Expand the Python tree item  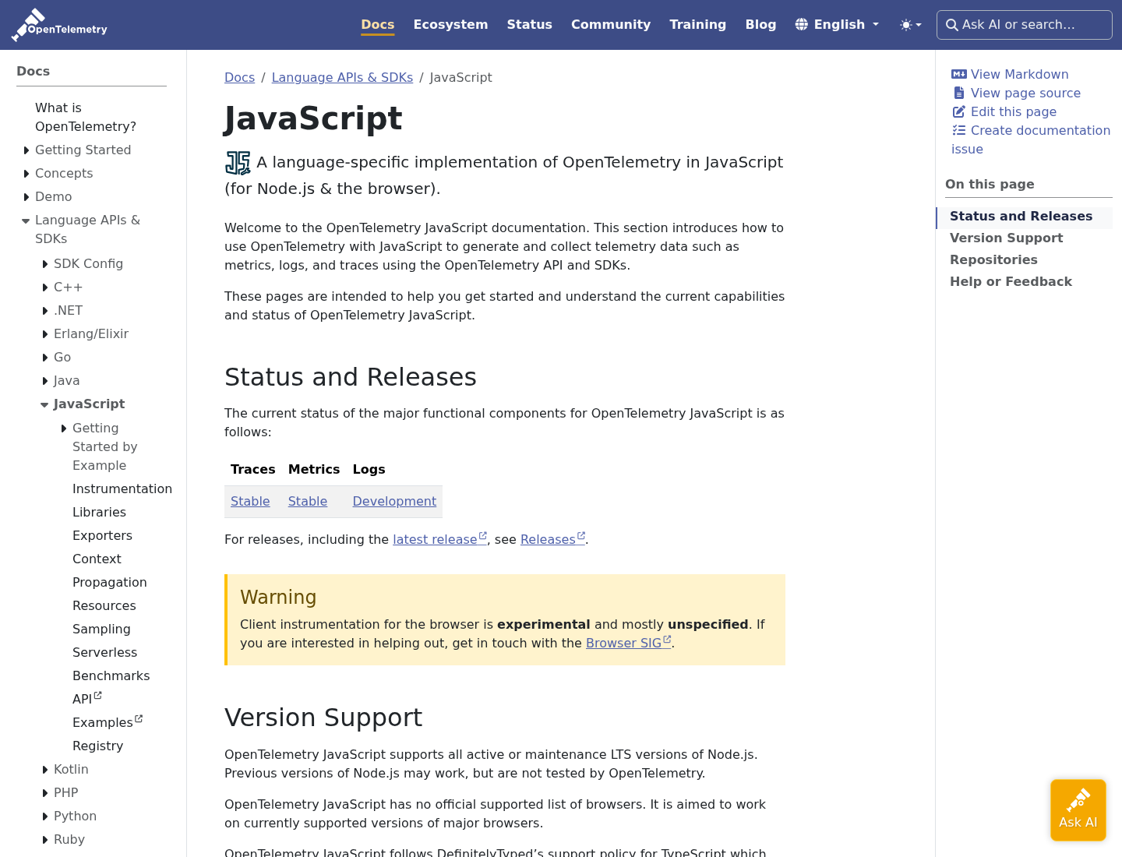45,816
